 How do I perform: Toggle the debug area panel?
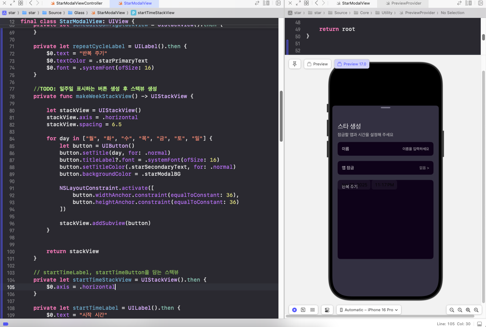(x=480, y=324)
